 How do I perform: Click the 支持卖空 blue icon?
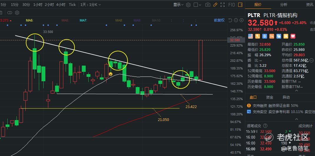(x=249, y=112)
